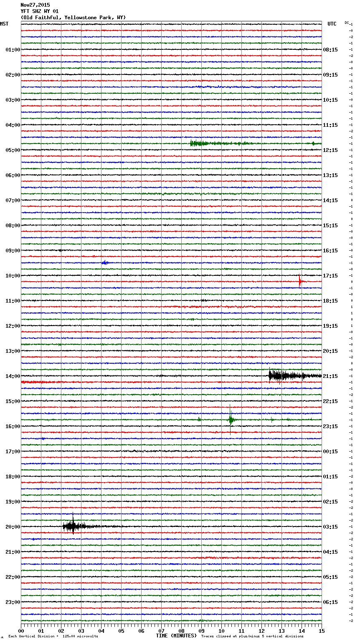The image size is (355, 642).
Task: Click the "19:15" UTC time label
Action: [x=330, y=326]
